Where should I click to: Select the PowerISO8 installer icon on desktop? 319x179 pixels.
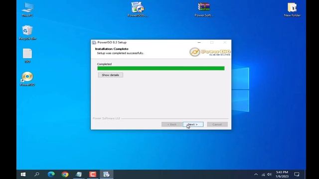coord(138,9)
